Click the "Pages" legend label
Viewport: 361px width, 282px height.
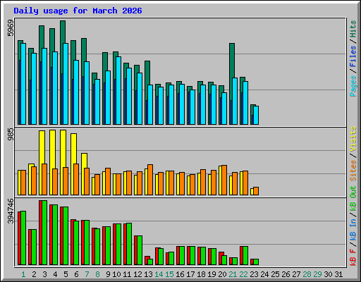pos(353,86)
